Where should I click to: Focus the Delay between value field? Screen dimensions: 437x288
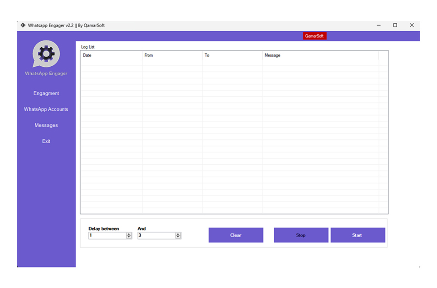(x=107, y=235)
